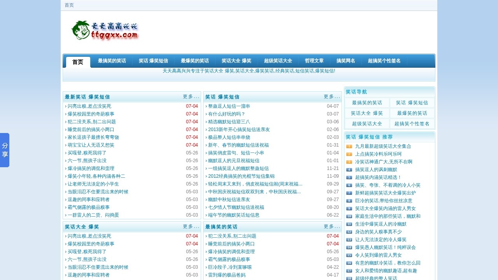Expand 更多 in 最搞笑的笑话 panel

pos(331,227)
